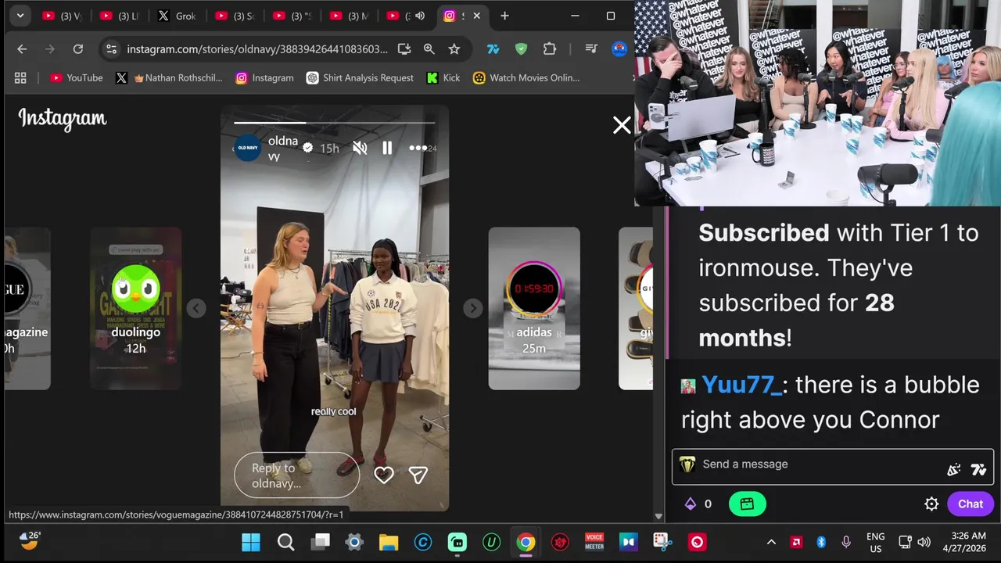1001x563 pixels.
Task: Open the chat identity badge icon
Action: 687,464
